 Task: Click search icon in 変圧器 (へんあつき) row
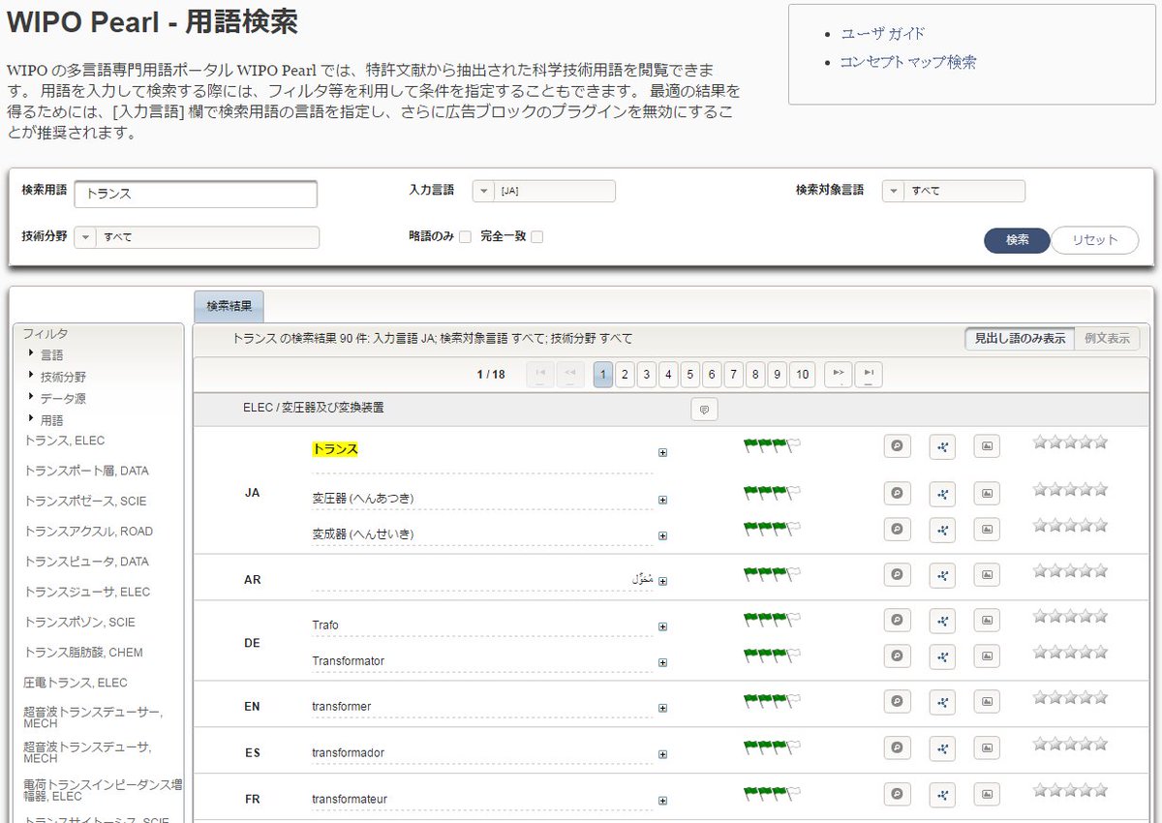click(898, 494)
